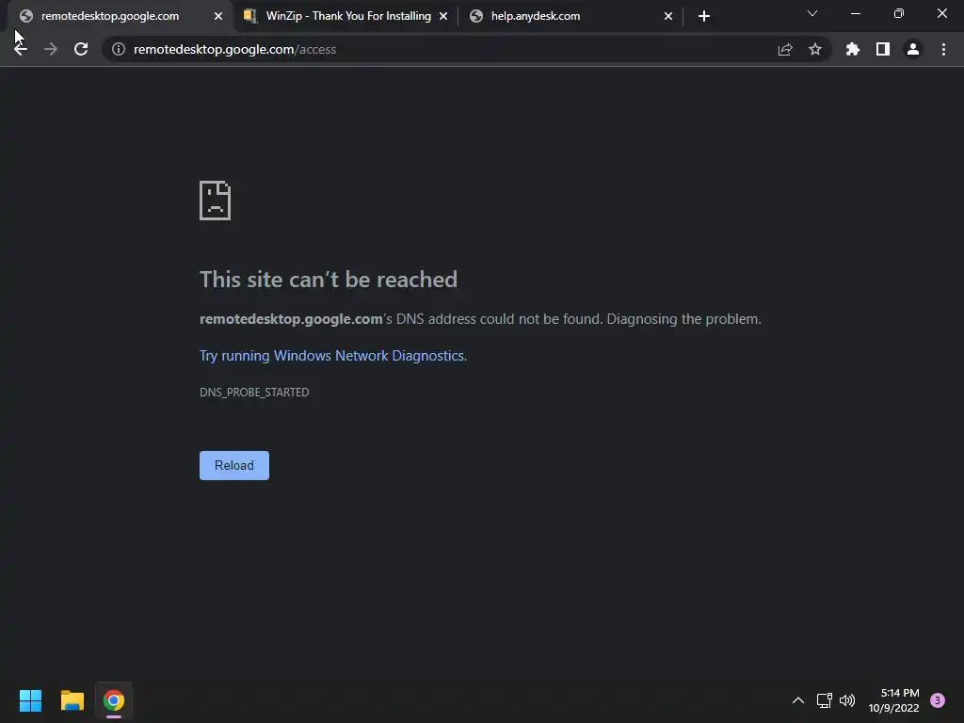This screenshot has width=964, height=723.
Task: Open network status tray icon
Action: tap(825, 700)
